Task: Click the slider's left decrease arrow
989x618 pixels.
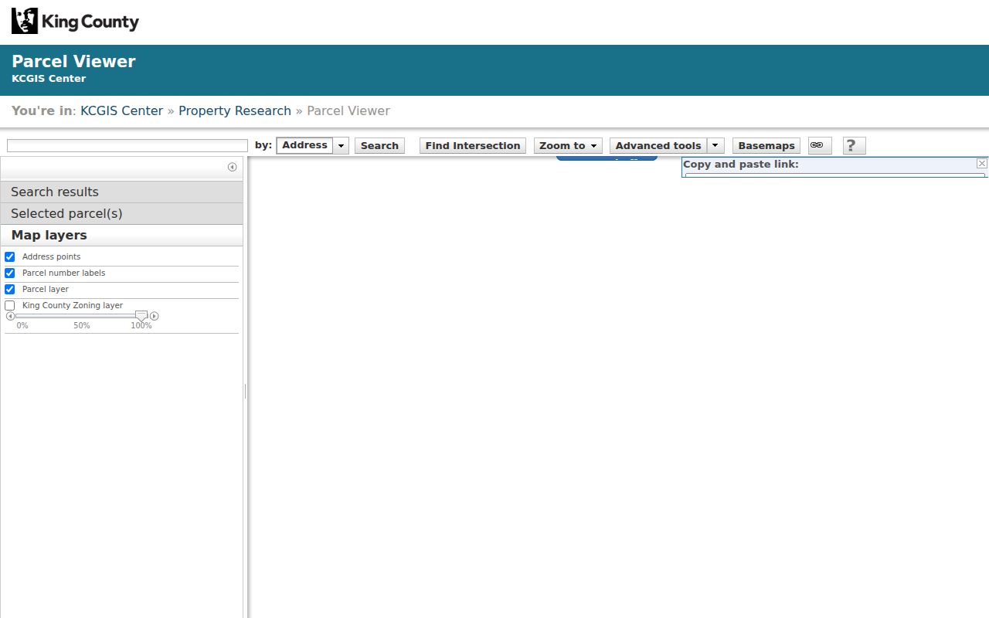Action: [x=10, y=316]
